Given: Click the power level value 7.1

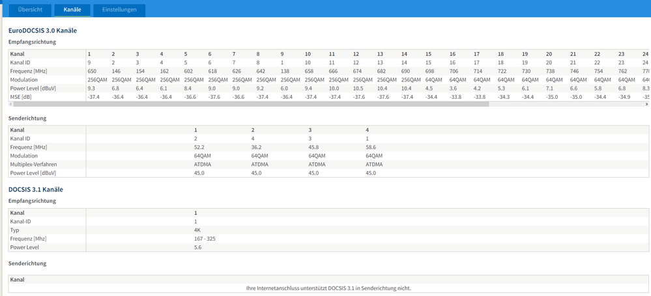Looking at the screenshot, I should point(549,88).
